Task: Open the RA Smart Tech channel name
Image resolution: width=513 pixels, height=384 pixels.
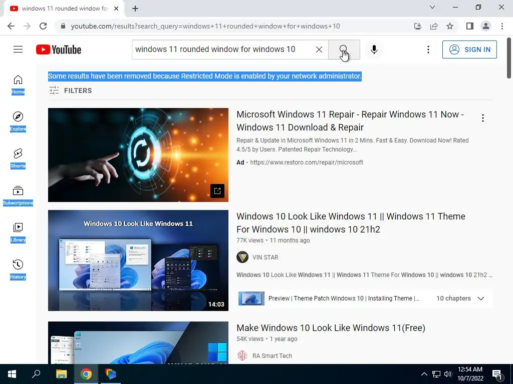Action: (272, 356)
